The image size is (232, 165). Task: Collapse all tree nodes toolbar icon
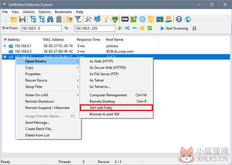click(33, 19)
